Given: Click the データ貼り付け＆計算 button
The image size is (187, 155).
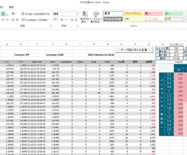Looking at the screenshot, I should click(x=134, y=50).
